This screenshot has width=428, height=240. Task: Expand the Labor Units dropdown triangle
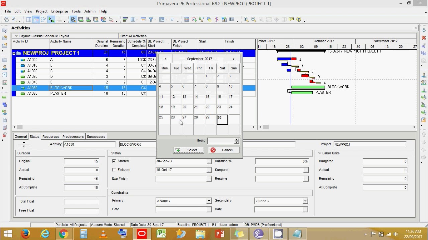point(320,153)
